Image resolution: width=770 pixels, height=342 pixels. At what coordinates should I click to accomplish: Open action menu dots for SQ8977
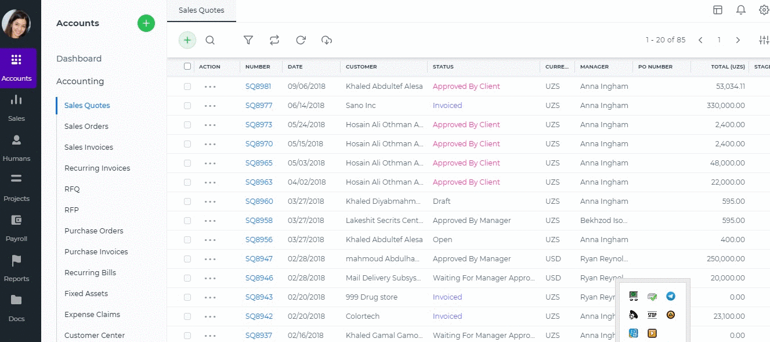pos(210,106)
